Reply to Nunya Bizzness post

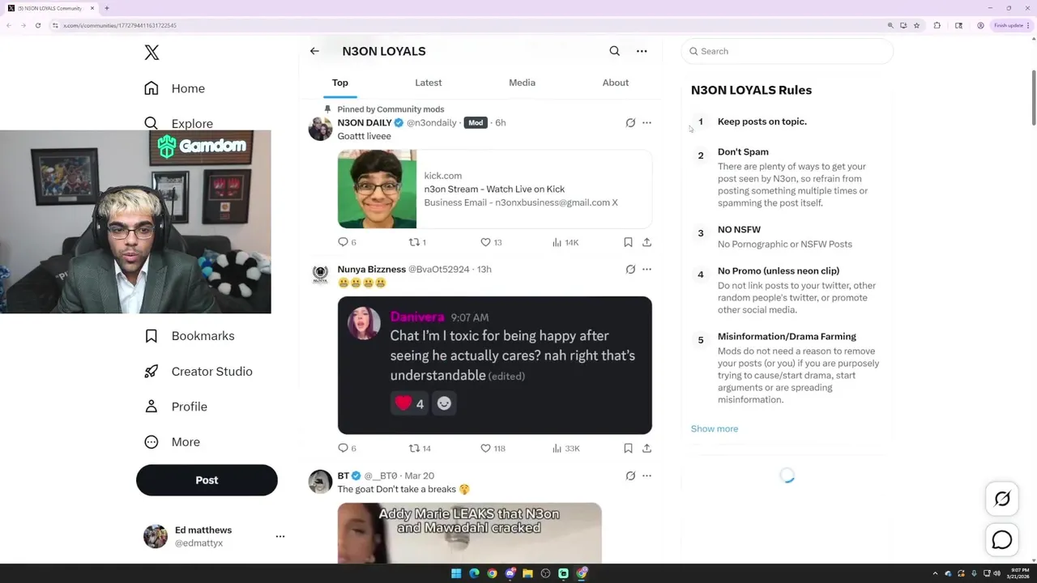coord(347,448)
